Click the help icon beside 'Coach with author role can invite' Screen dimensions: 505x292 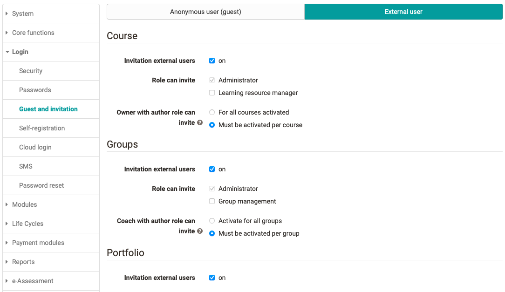coord(200,231)
